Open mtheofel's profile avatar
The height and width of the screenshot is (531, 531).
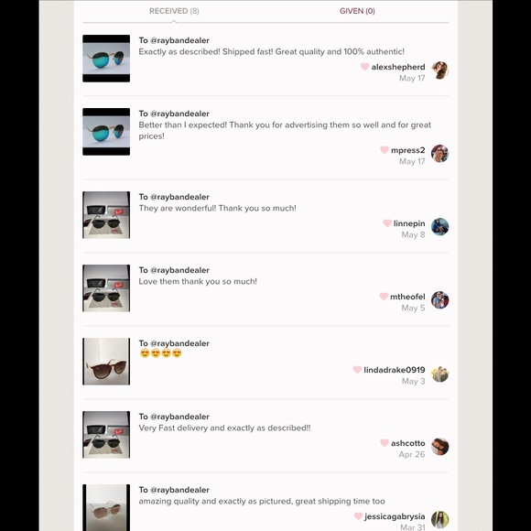[x=439, y=300]
